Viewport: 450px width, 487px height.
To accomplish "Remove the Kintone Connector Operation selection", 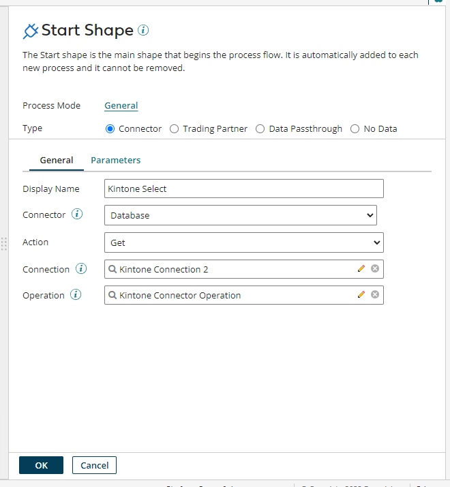I will (375, 295).
